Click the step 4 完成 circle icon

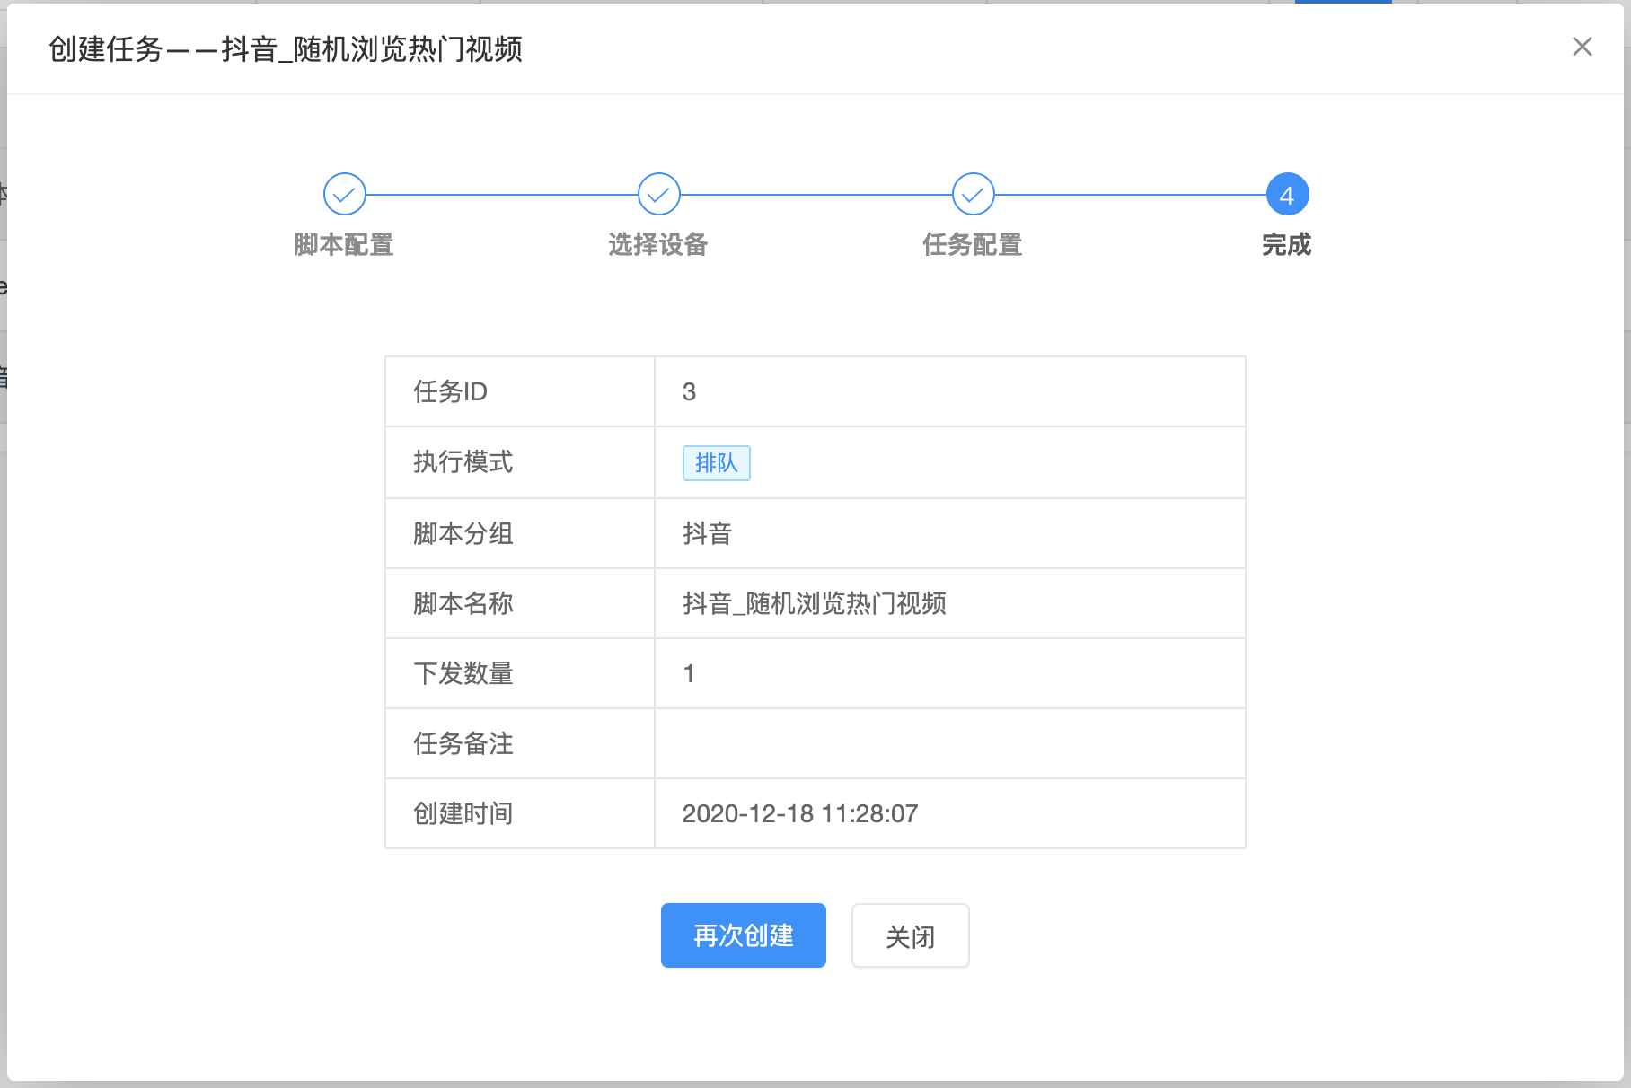[1287, 194]
